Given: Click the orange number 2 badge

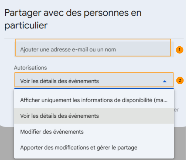Looking at the screenshot, I should (179, 81).
